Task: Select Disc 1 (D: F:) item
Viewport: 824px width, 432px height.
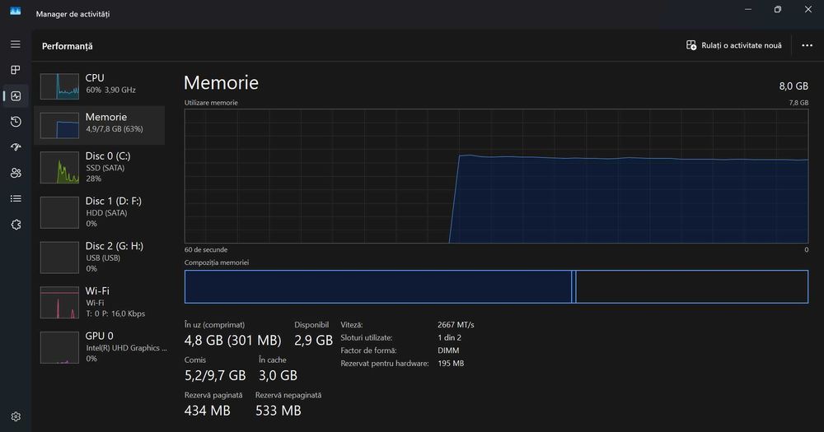Action: point(101,212)
